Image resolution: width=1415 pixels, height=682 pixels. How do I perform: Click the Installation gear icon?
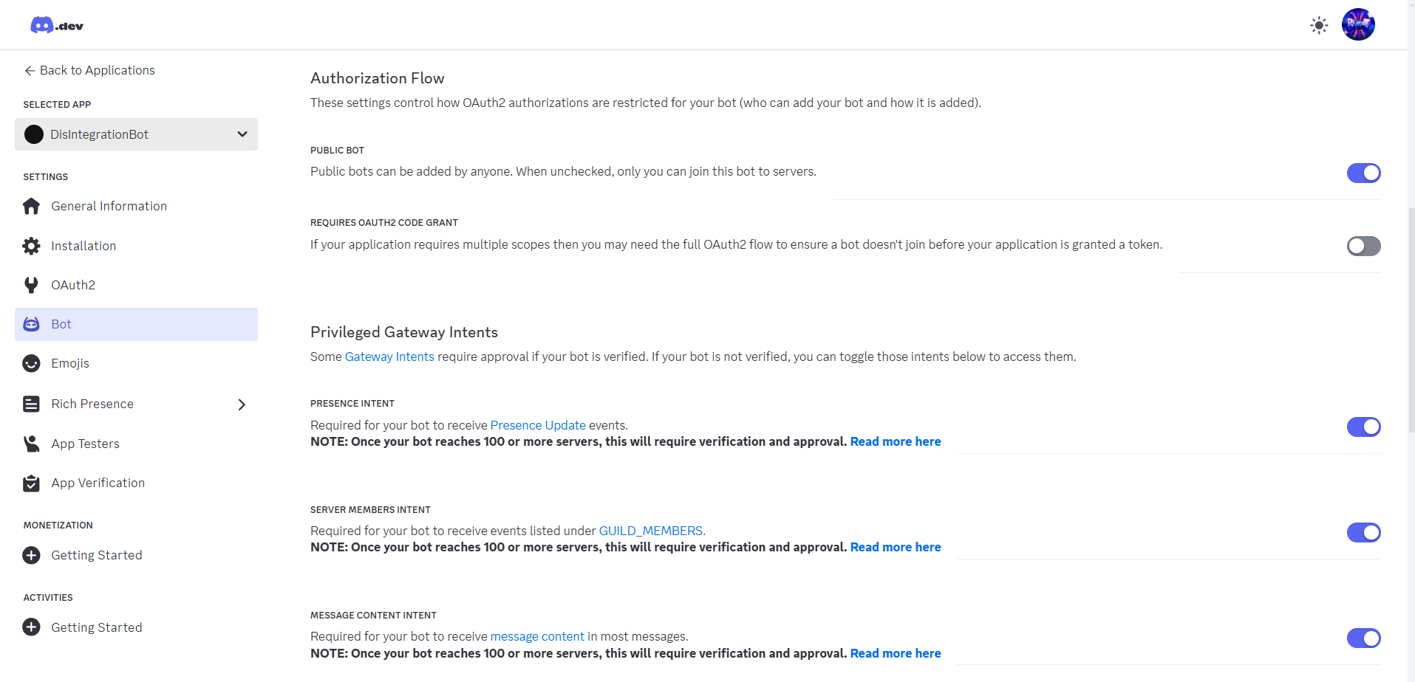pyautogui.click(x=31, y=246)
